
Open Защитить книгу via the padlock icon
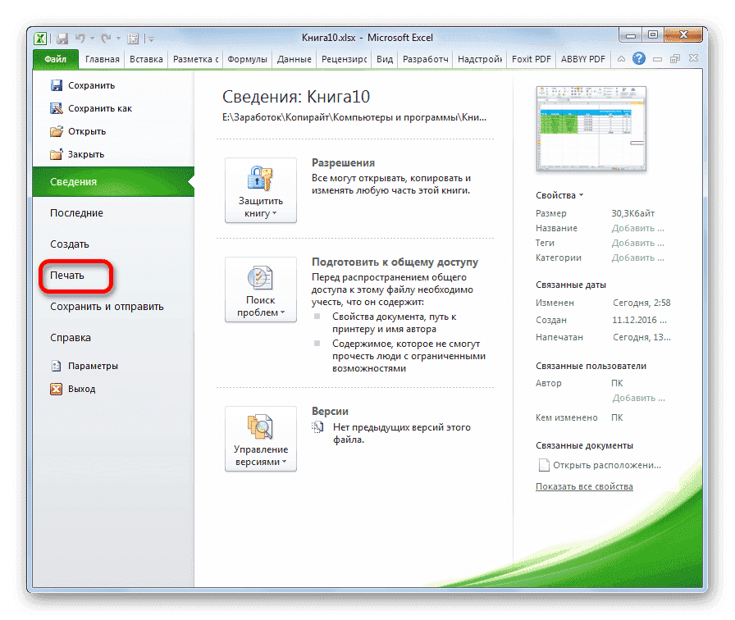click(x=260, y=178)
